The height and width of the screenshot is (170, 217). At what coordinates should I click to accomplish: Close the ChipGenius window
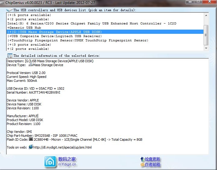[x=209, y=2]
